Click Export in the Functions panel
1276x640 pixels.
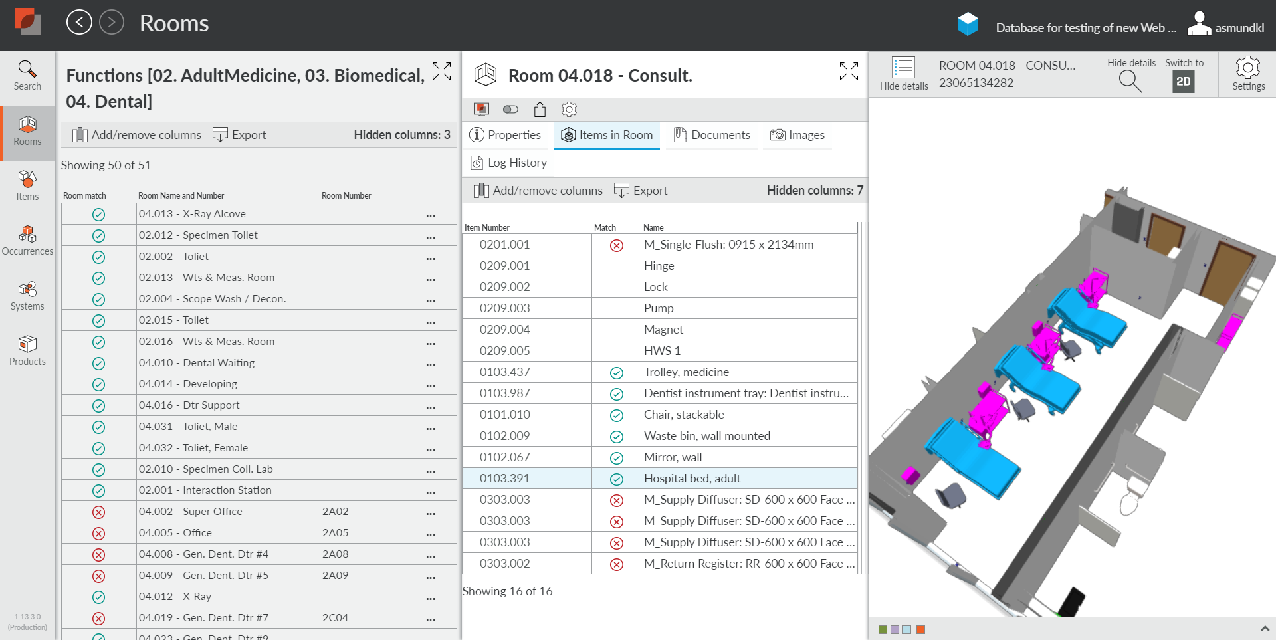click(x=239, y=135)
